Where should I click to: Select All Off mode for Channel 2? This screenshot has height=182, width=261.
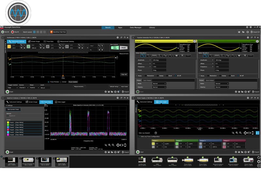coord(238,76)
